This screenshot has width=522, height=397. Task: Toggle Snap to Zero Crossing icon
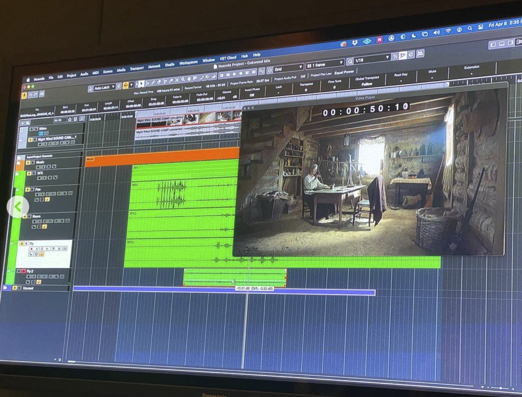[262, 71]
